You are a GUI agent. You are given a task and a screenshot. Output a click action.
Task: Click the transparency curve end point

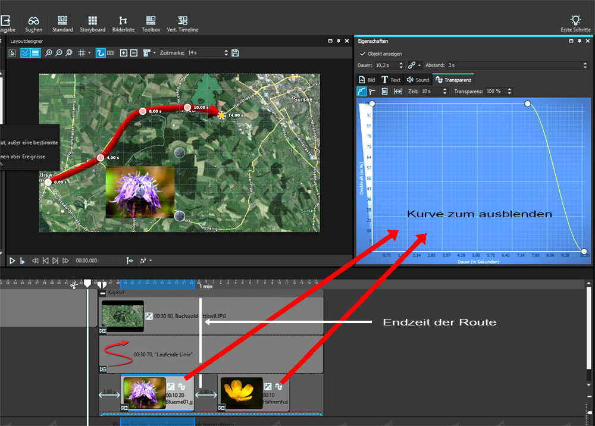tap(584, 251)
